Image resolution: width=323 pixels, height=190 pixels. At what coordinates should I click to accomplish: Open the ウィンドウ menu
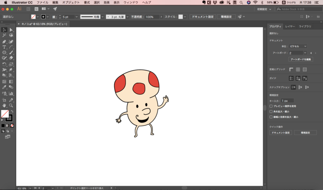[x=131, y=2]
